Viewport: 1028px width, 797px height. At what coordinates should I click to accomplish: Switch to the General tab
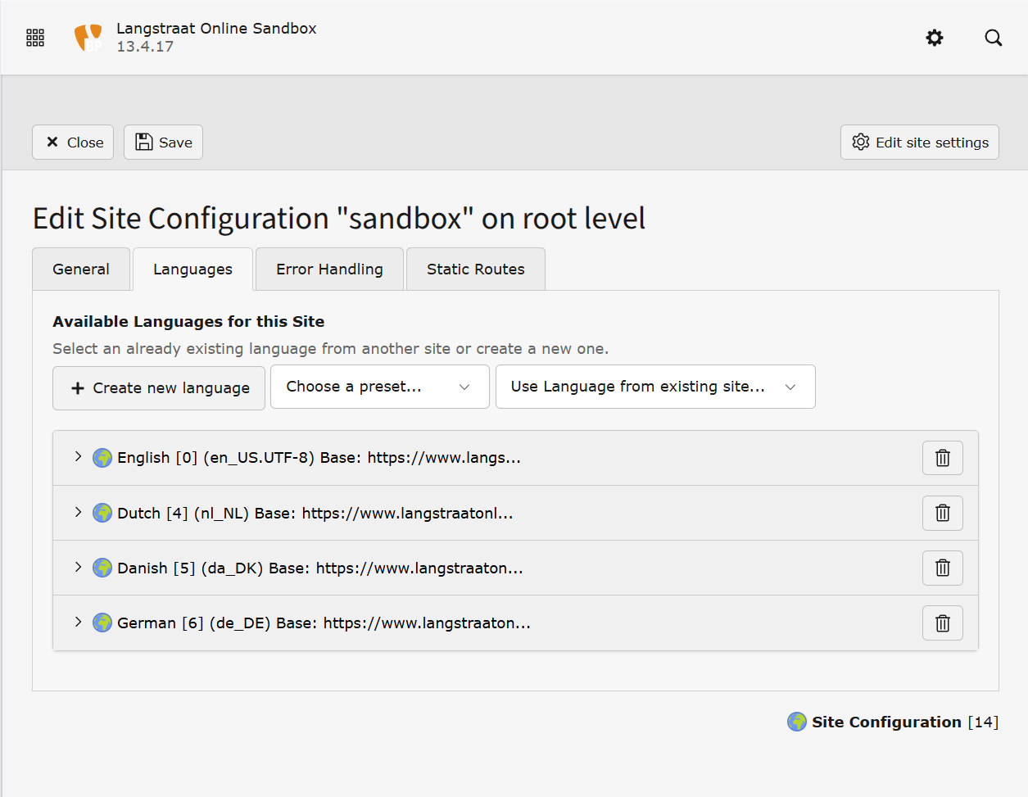81,269
